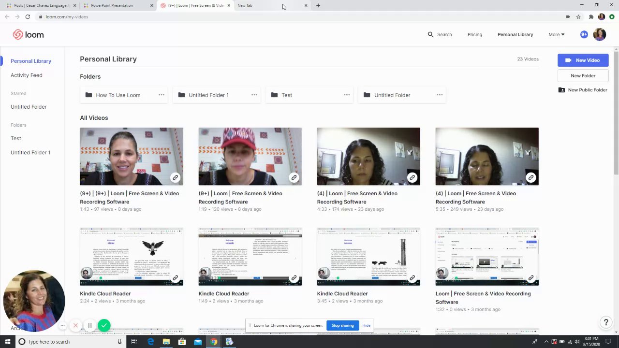Click Stop sharing in the sharing bar
The width and height of the screenshot is (619, 348).
coord(342,325)
